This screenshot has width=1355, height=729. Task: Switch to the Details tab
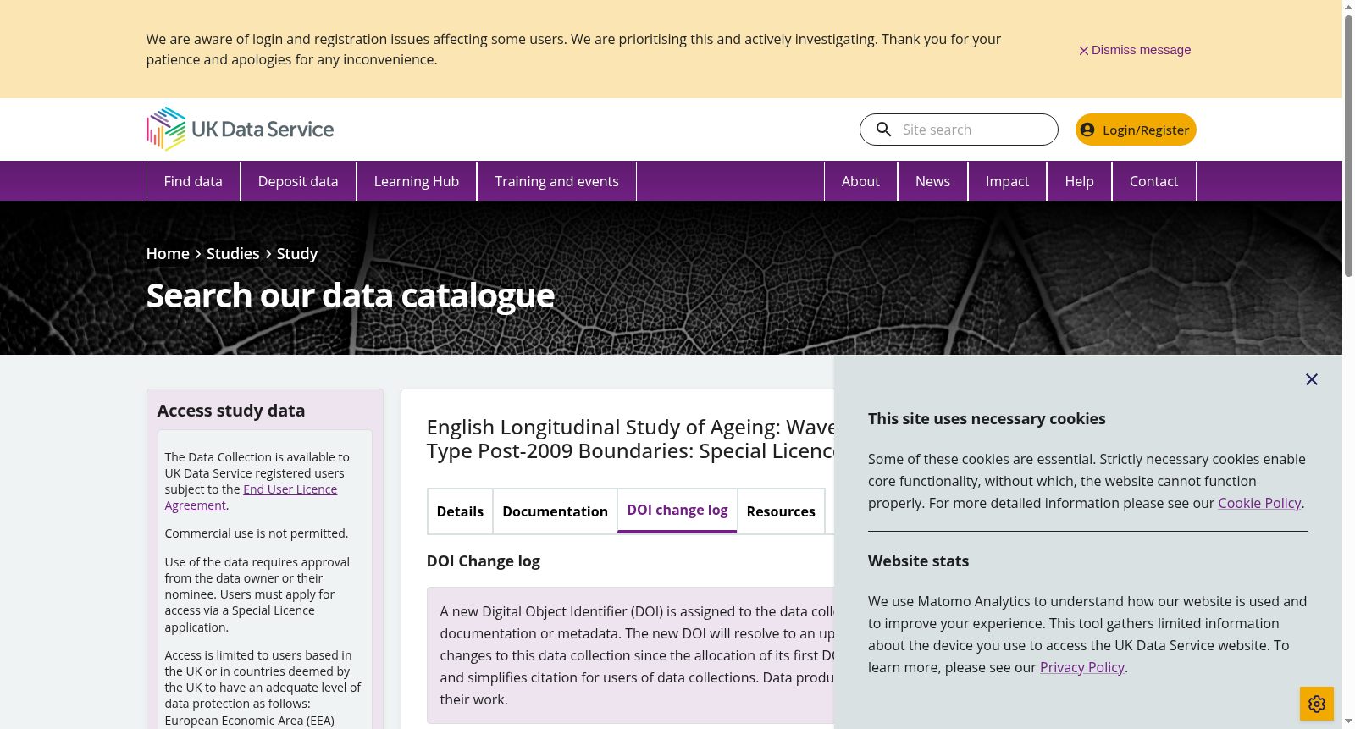[460, 511]
